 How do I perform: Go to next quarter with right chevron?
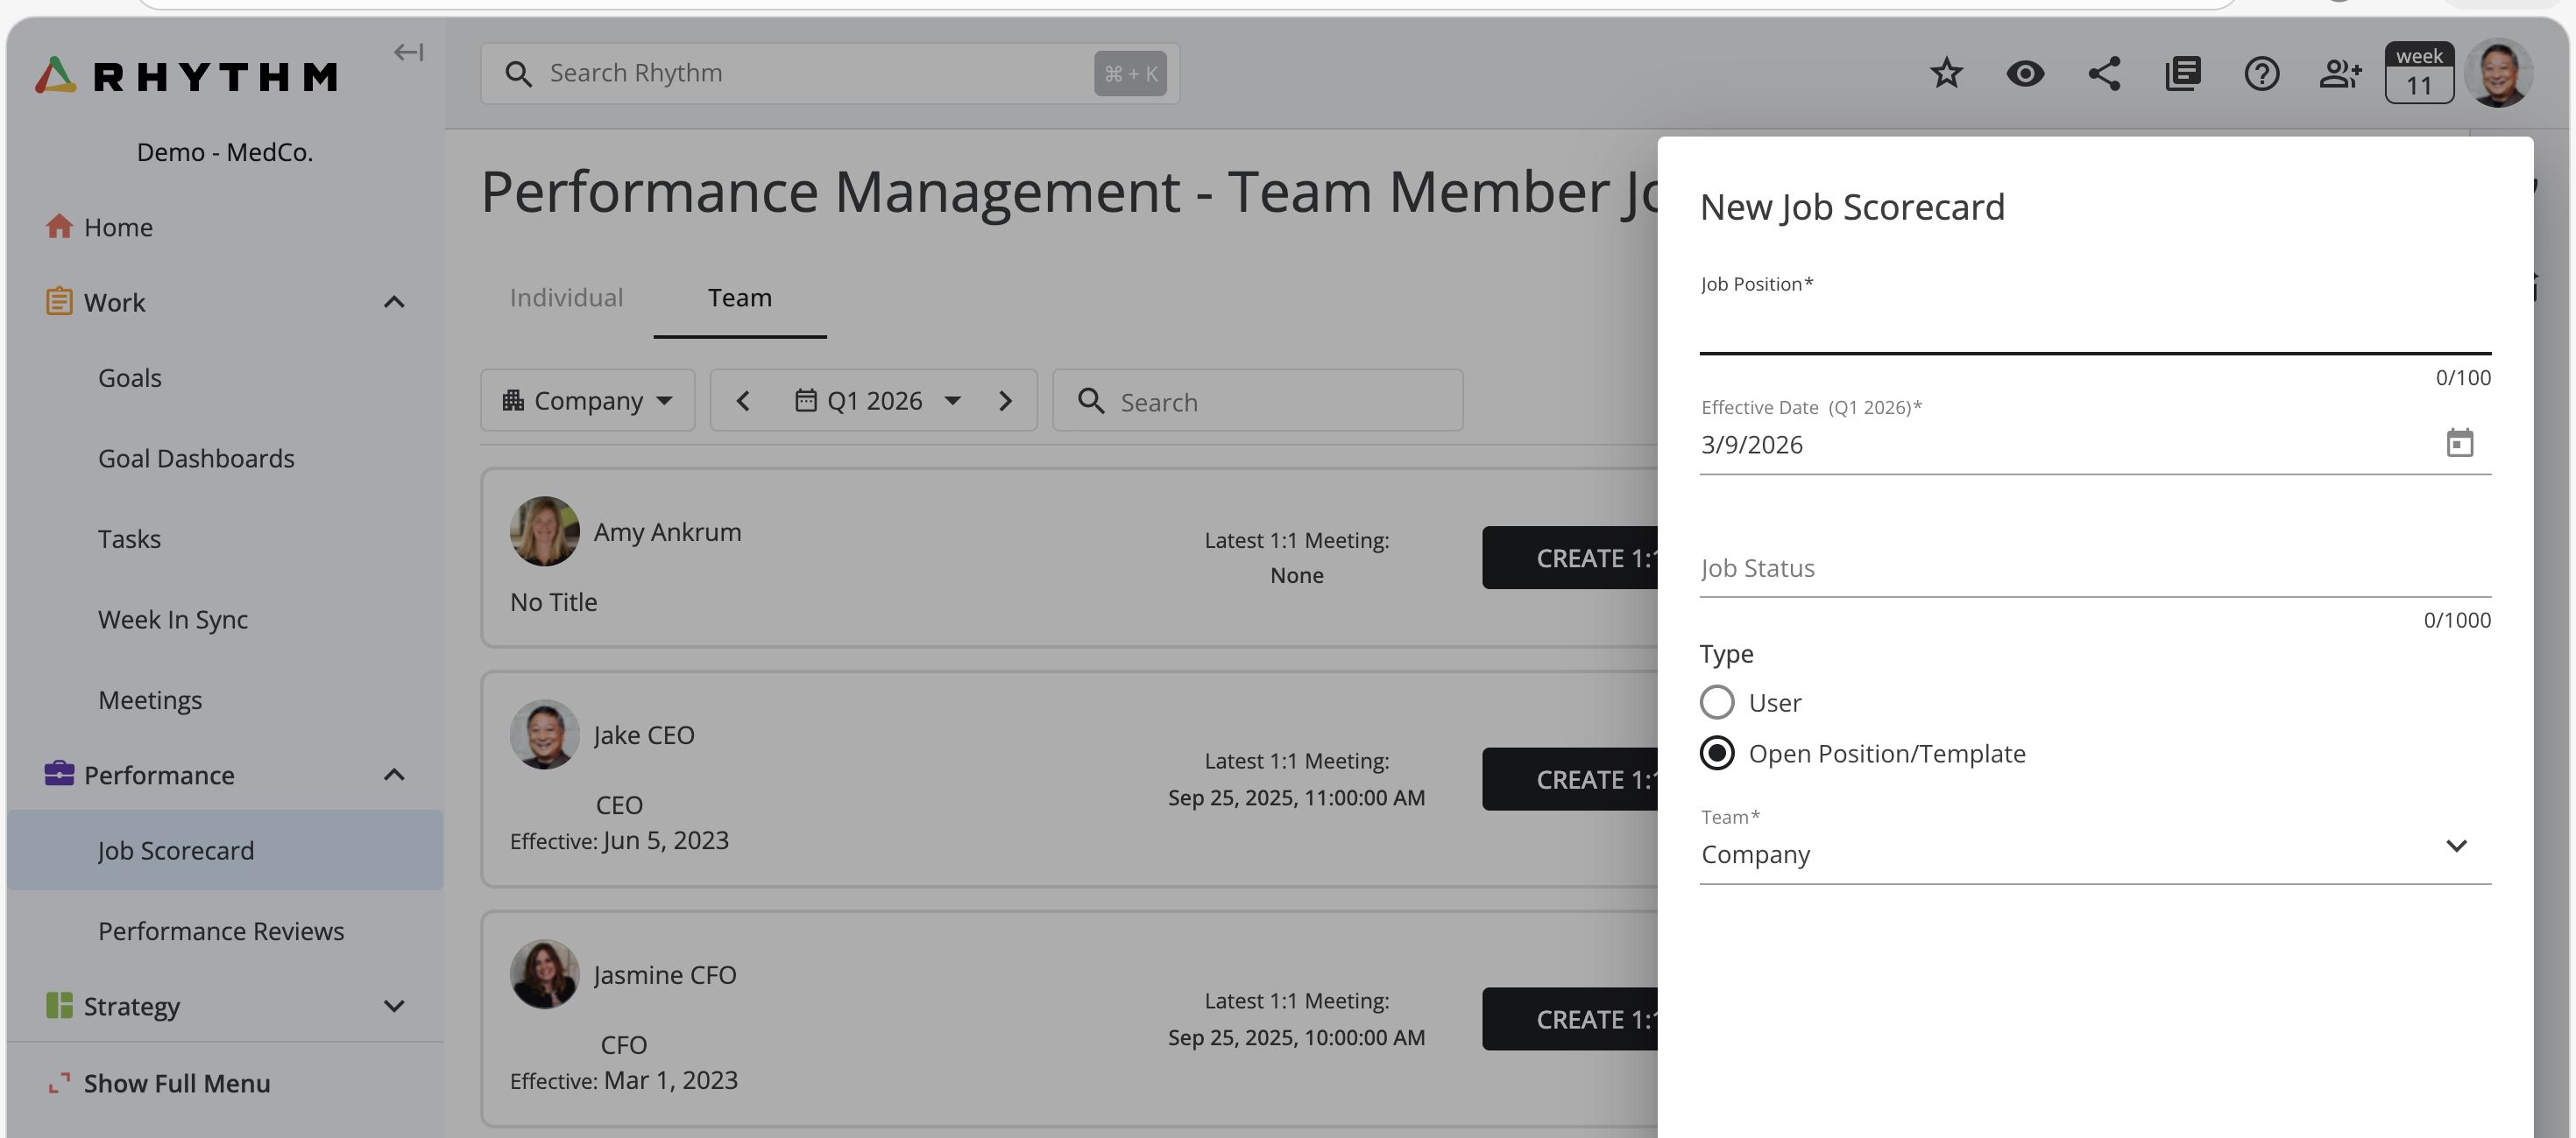[1005, 401]
